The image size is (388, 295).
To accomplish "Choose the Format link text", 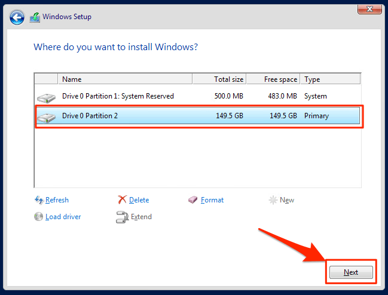I will click(x=212, y=200).
